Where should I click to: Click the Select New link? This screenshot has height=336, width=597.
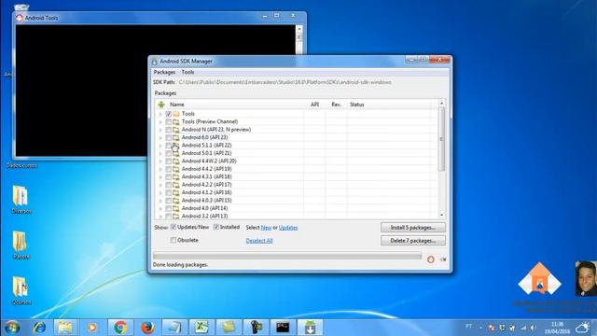pyautogui.click(x=266, y=228)
